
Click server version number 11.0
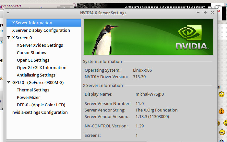click(x=139, y=104)
